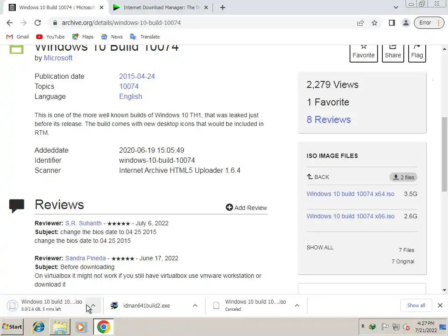Open Windows Explorer from taskbar
Viewport: 448px width, 336px height.
point(59,327)
